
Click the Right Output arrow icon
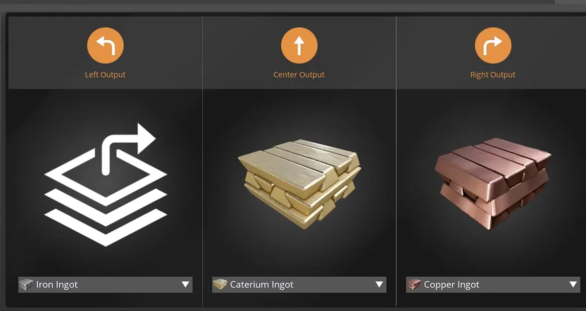pyautogui.click(x=493, y=46)
